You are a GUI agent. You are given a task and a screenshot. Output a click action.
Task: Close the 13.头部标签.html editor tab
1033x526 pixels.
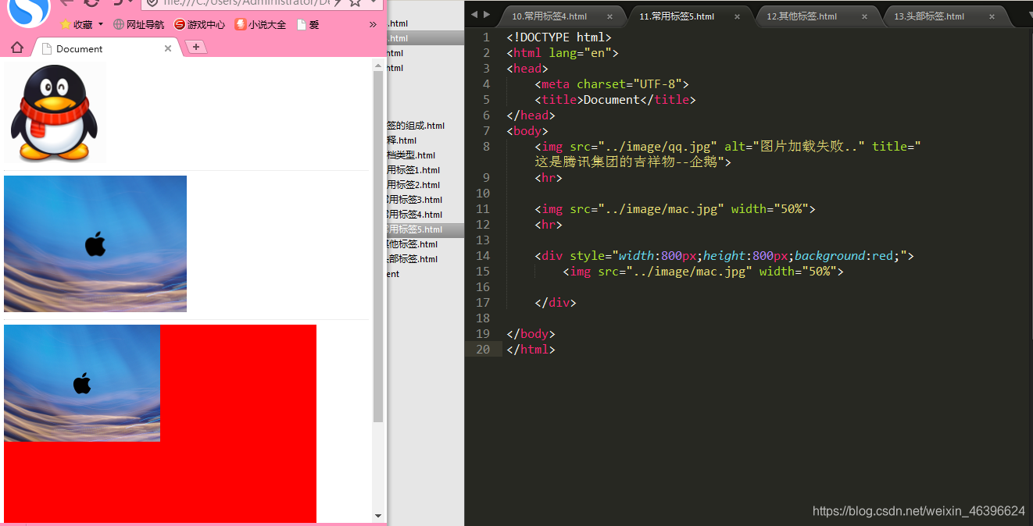coord(992,16)
